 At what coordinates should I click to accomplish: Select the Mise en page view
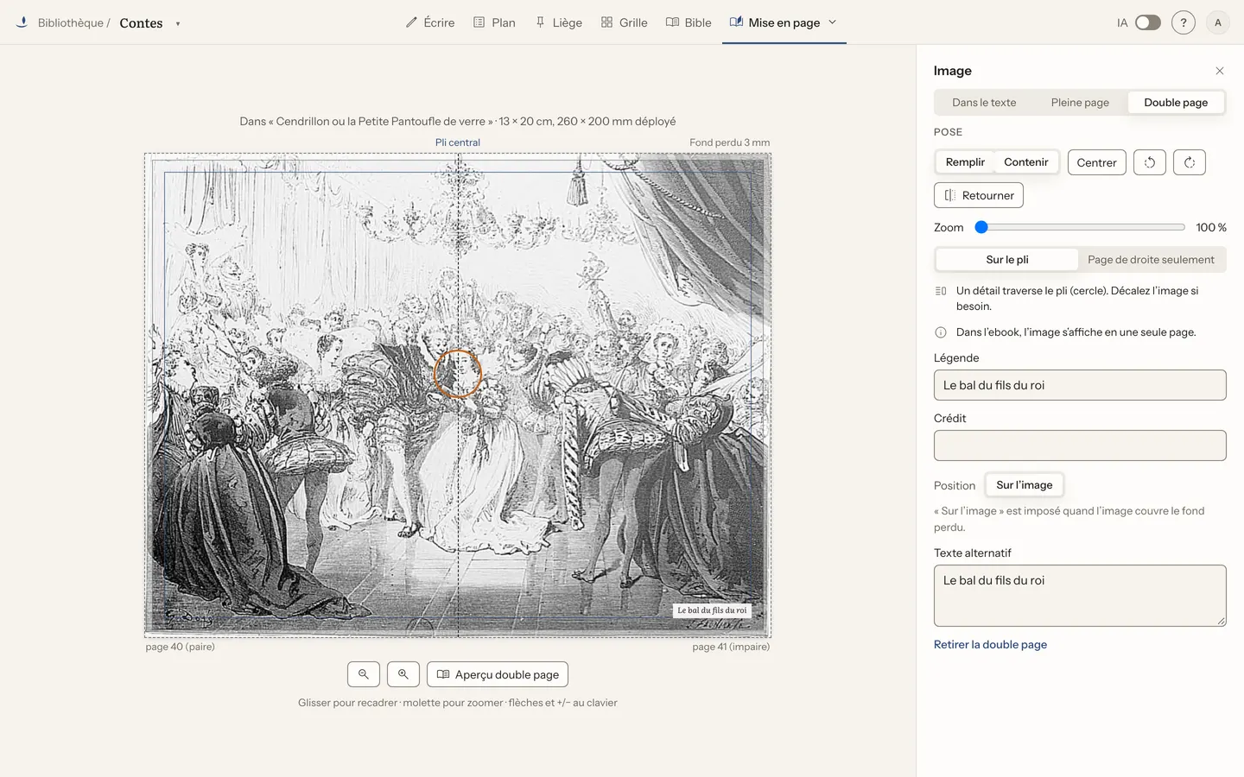tap(775, 22)
